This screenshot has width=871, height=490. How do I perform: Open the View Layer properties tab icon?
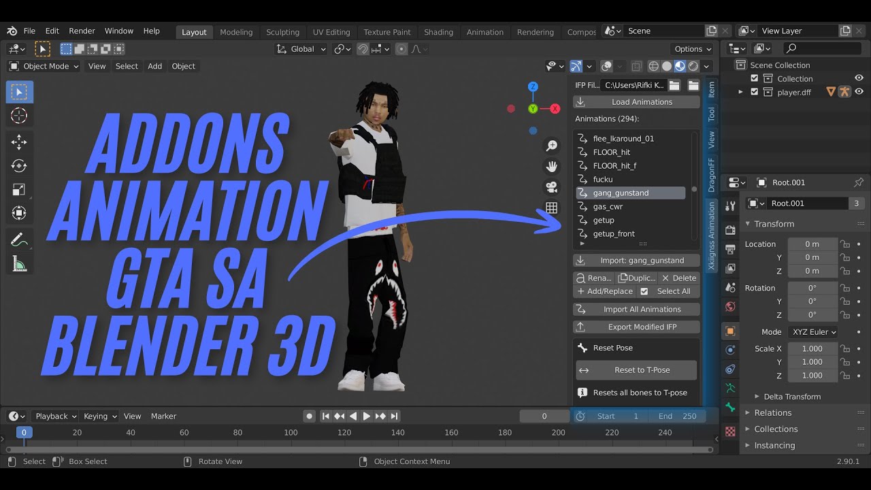pyautogui.click(x=730, y=268)
